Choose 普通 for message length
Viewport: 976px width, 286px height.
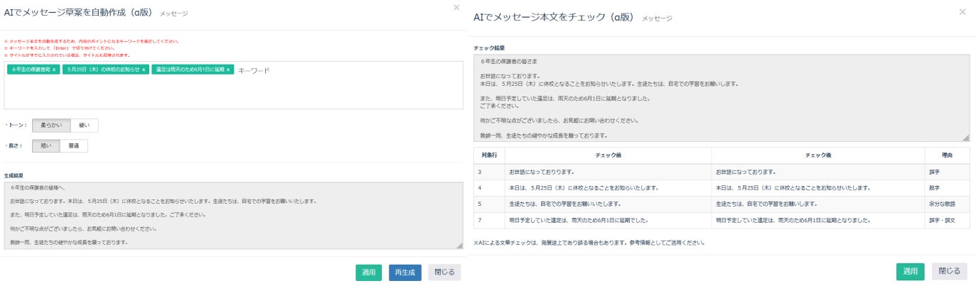[74, 145]
